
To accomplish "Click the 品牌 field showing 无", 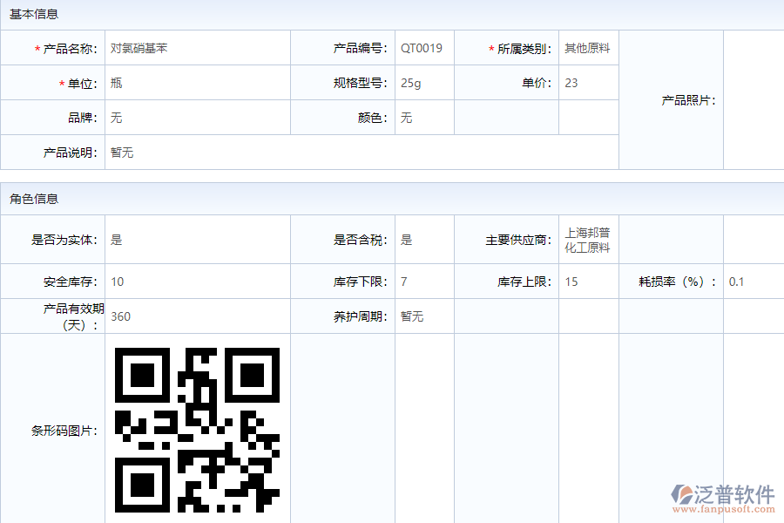I will coord(118,117).
